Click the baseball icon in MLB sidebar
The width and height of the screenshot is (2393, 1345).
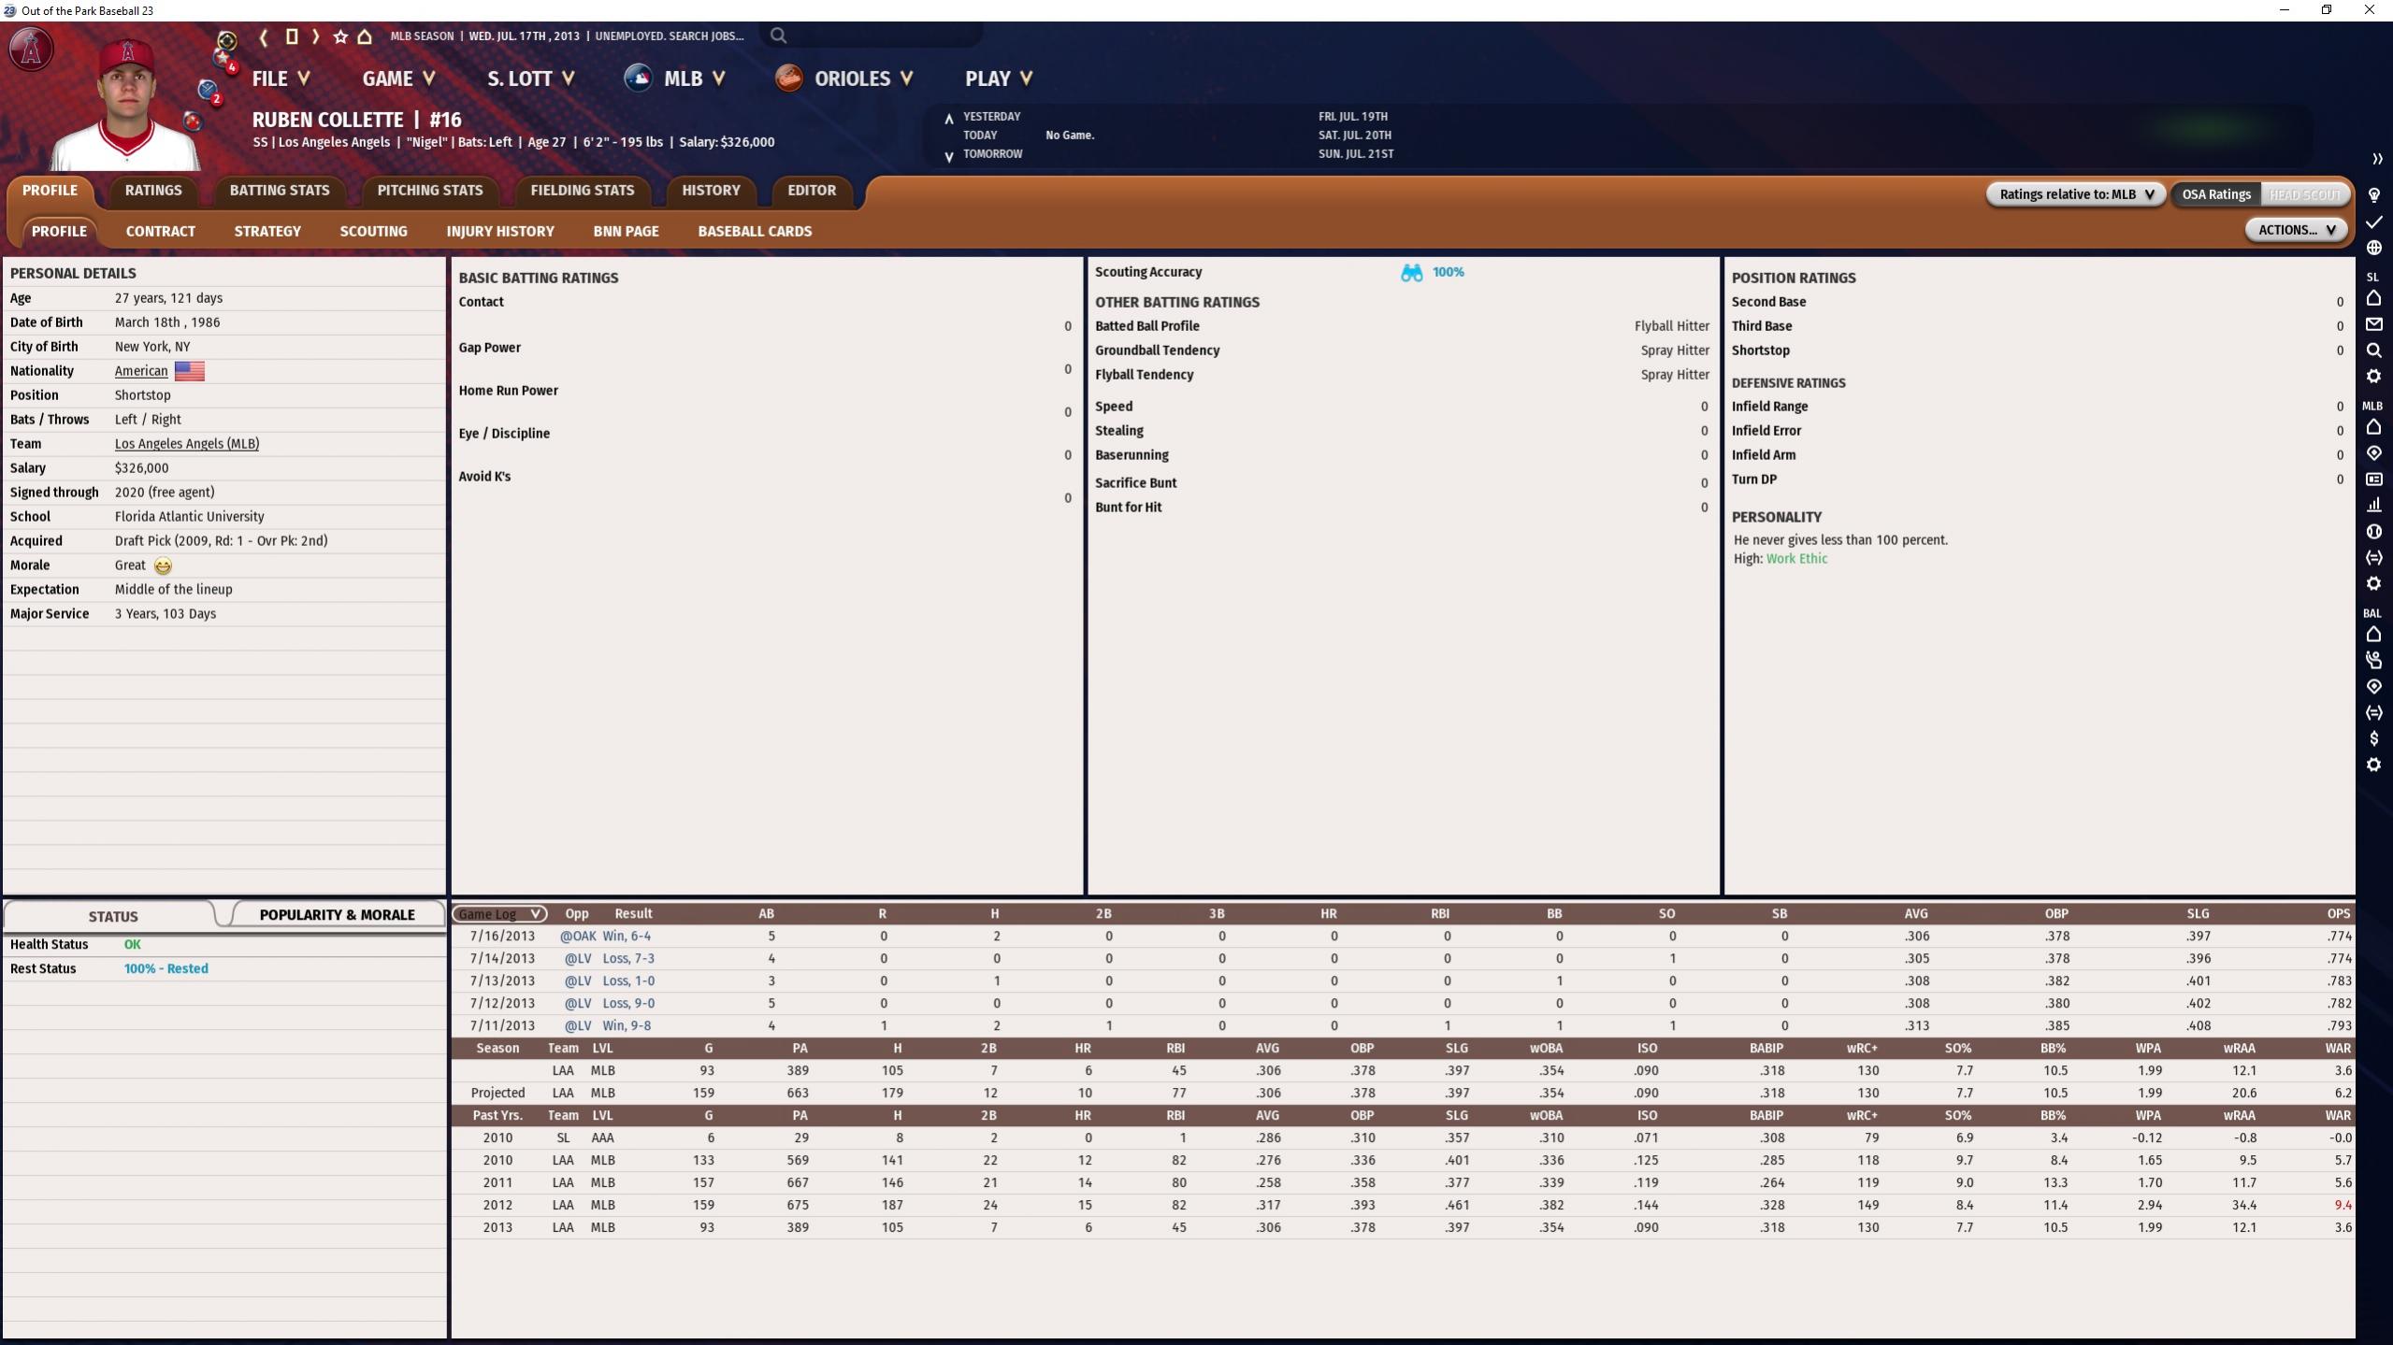pos(2373,531)
